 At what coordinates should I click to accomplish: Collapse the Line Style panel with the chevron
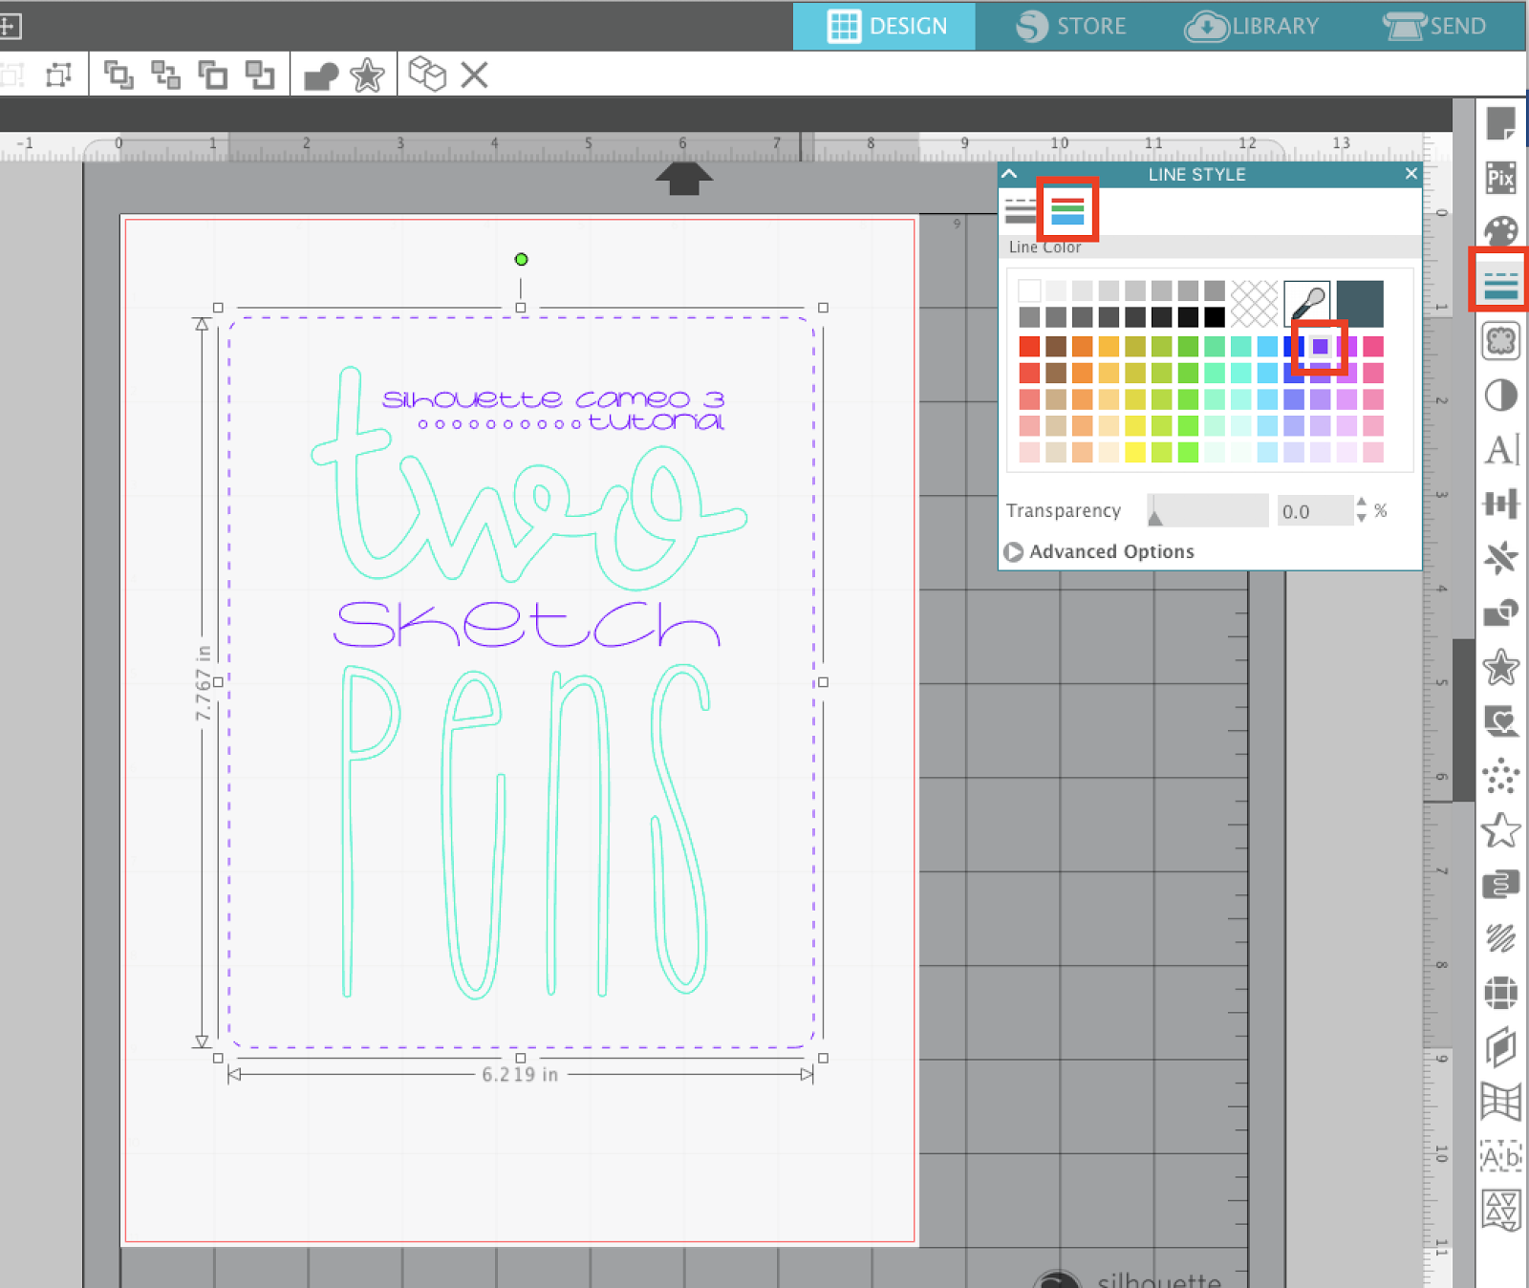1010,174
